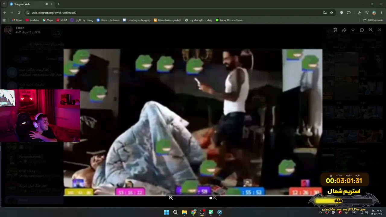Open Chrome extensions puzzle menu
Screen dimensions: 386x217
(x=349, y=13)
